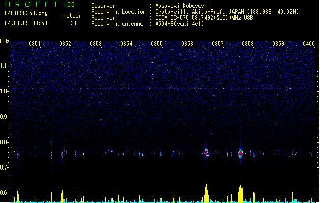This screenshot has height=203, width=320.
Task: Click the widest yellow power peak before 0358
Action: 241,194
